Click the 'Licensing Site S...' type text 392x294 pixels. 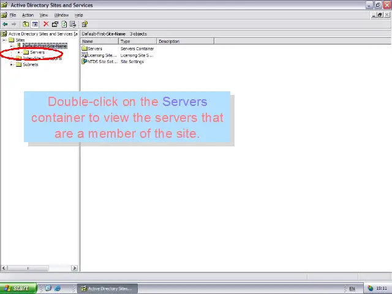[137, 55]
